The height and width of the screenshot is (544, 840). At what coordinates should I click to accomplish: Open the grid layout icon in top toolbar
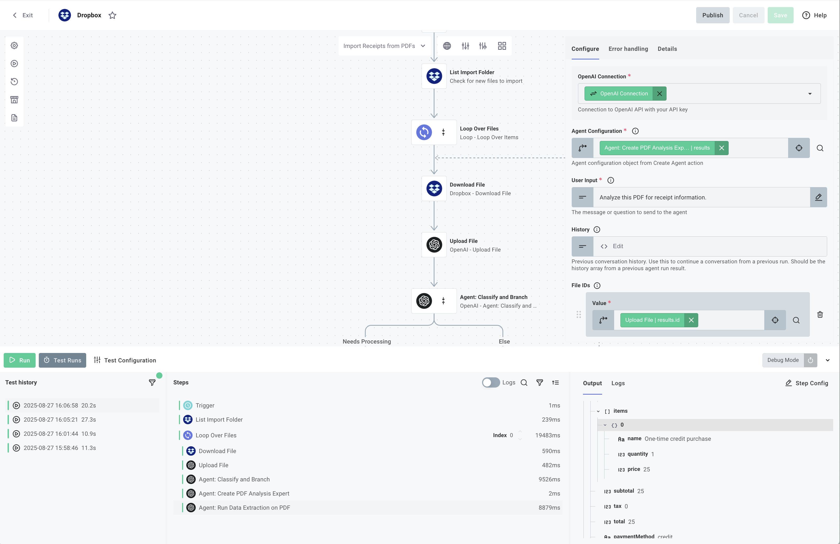point(502,46)
